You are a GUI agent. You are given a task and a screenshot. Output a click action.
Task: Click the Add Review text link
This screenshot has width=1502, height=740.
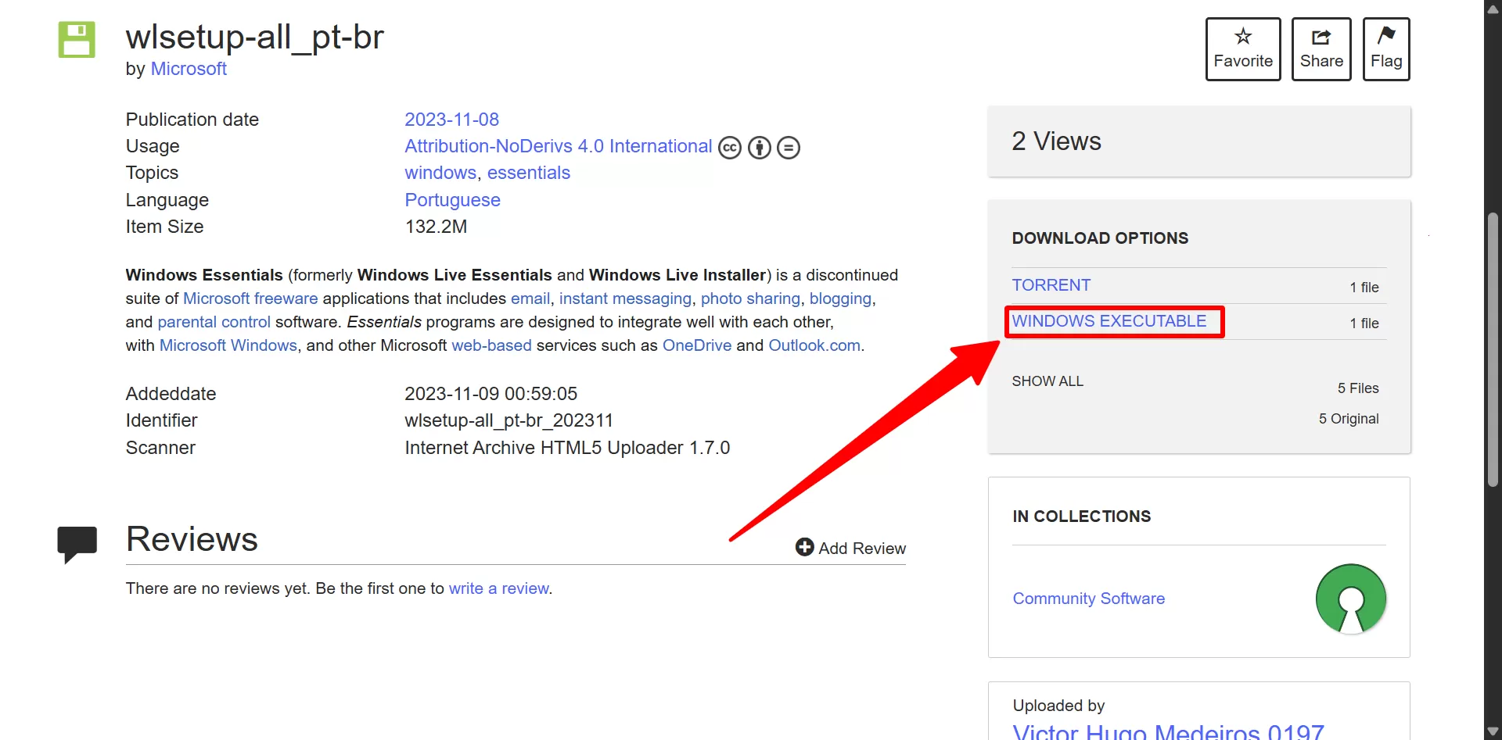862,549
